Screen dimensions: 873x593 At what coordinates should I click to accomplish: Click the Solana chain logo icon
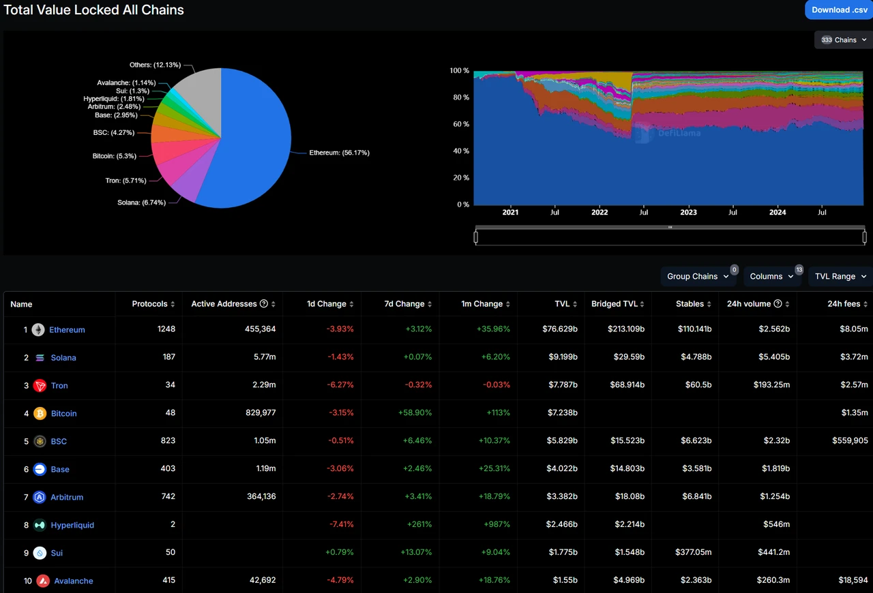(40, 358)
